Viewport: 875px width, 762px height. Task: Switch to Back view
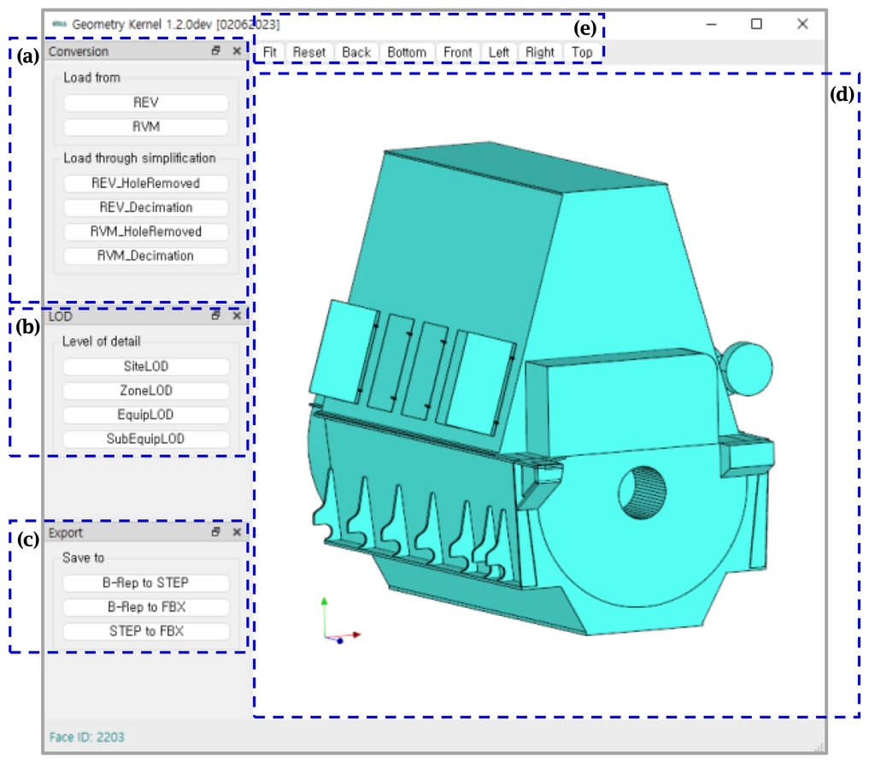tap(356, 52)
